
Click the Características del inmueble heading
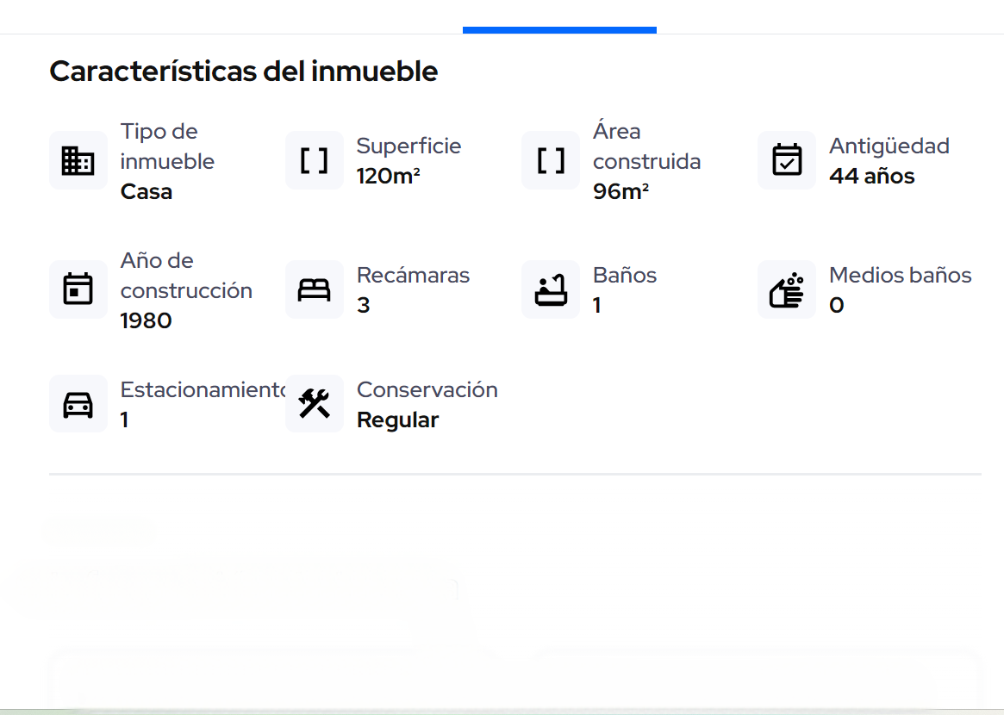point(244,71)
